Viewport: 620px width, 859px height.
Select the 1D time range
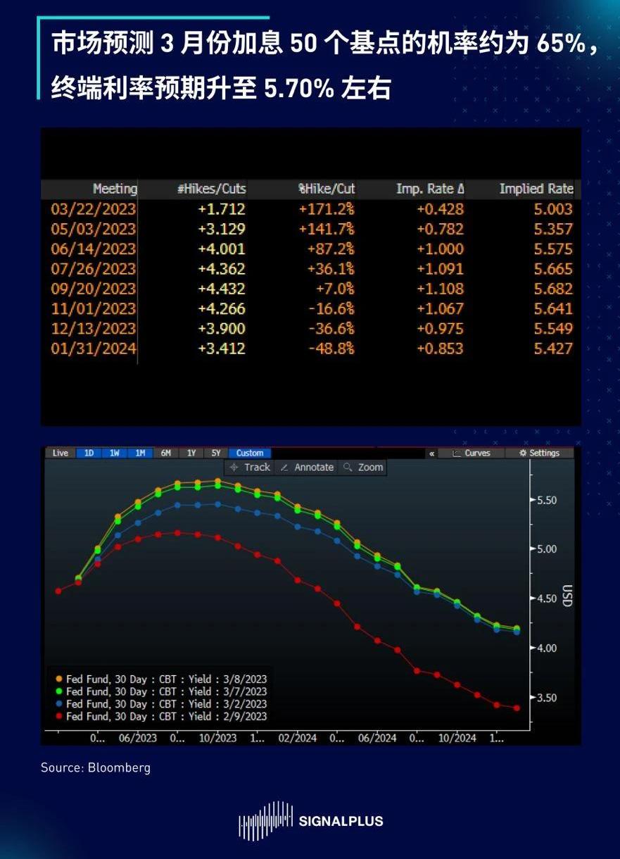[x=89, y=453]
